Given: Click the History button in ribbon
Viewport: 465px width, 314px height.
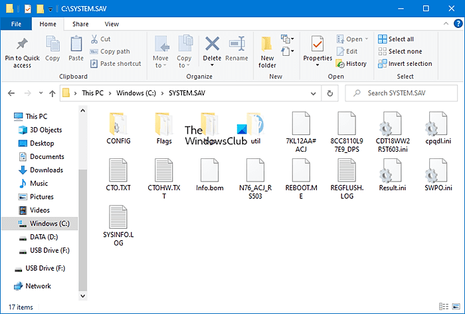Looking at the screenshot, I should [351, 64].
